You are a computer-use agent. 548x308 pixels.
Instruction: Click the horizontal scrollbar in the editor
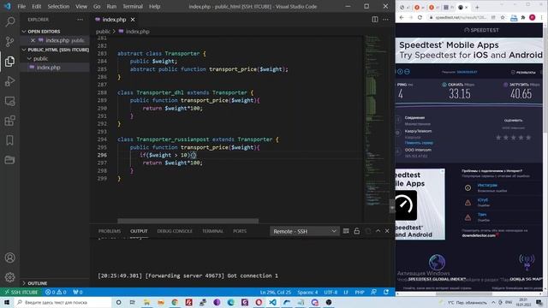(188, 221)
